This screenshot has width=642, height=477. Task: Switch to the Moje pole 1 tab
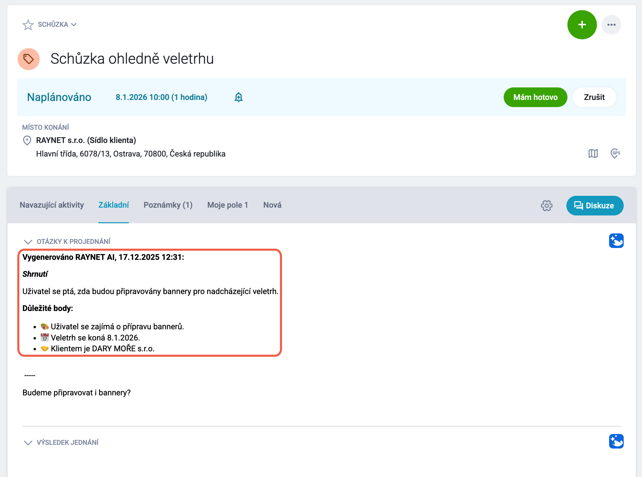click(228, 205)
